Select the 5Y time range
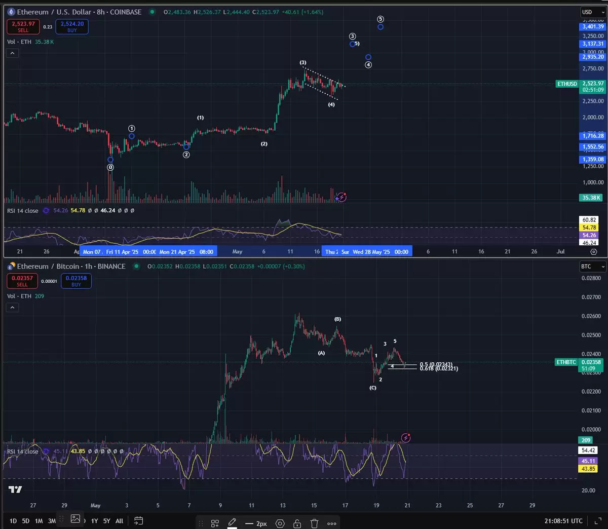This screenshot has height=529, width=608. pos(106,521)
